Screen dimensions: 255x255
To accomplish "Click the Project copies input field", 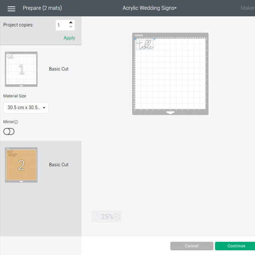I will click(61, 25).
